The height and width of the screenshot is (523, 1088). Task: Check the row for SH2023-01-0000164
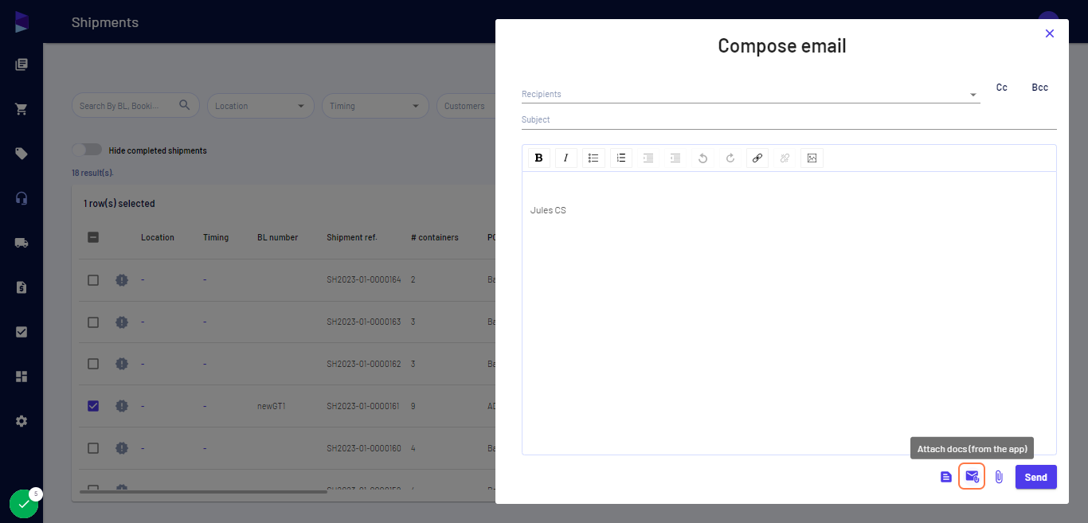pos(93,280)
